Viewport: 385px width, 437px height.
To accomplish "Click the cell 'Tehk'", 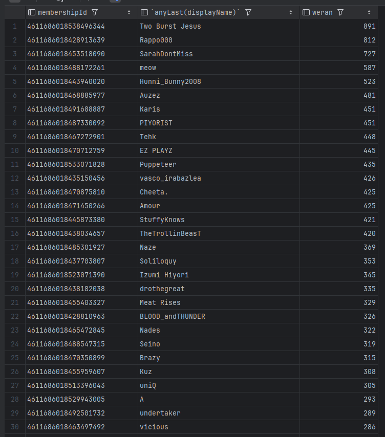I will (x=219, y=137).
